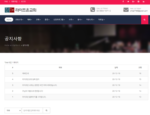Click the # column header

[13, 67]
